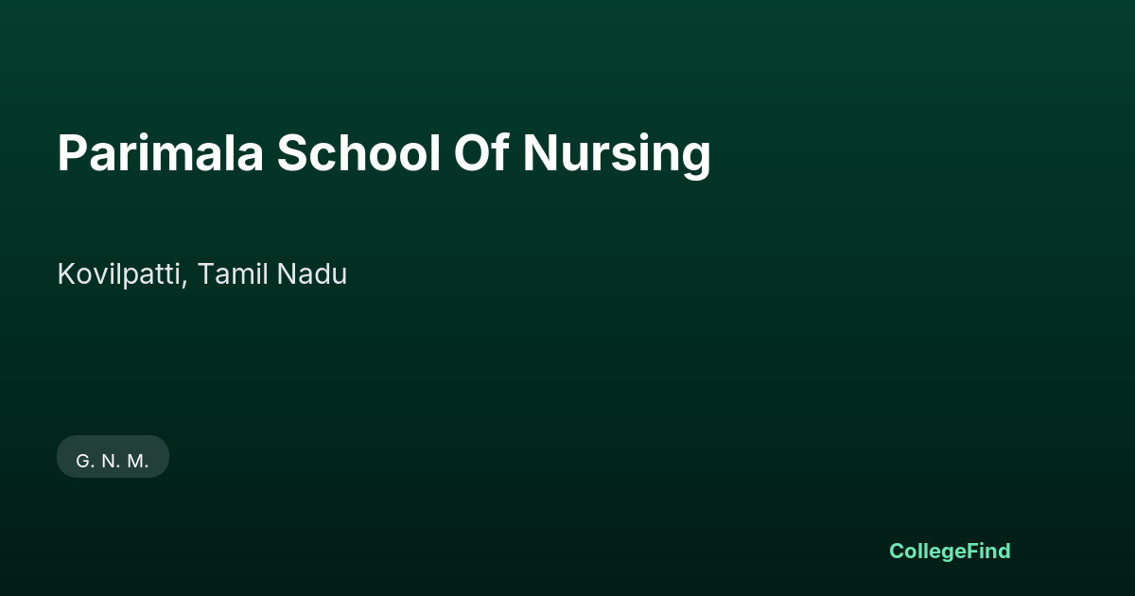Open the CollegeFind brand logo

(950, 552)
